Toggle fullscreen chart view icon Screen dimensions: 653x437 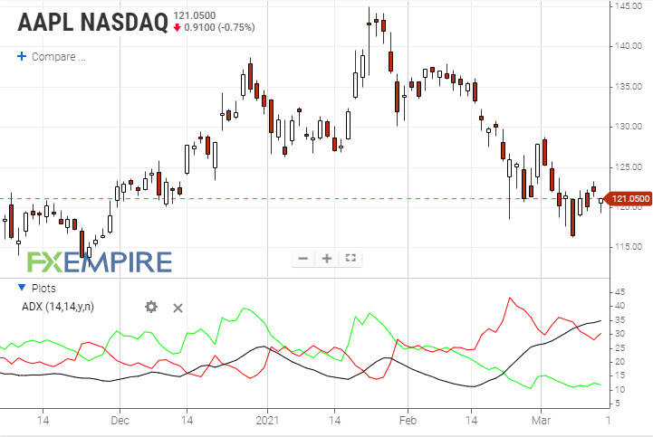(351, 258)
